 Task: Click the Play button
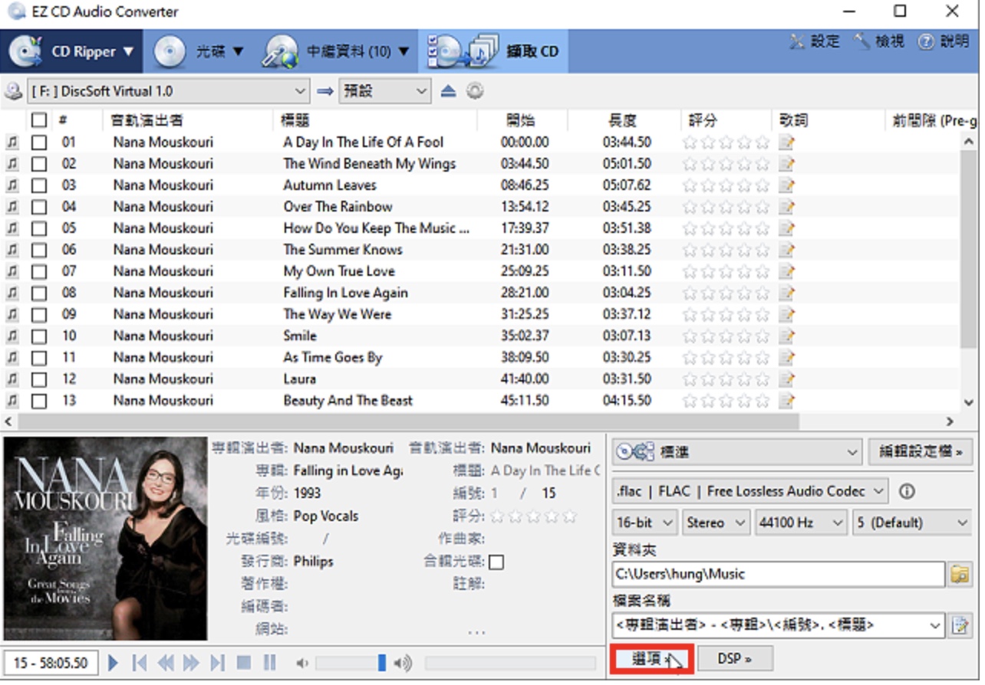tap(114, 664)
